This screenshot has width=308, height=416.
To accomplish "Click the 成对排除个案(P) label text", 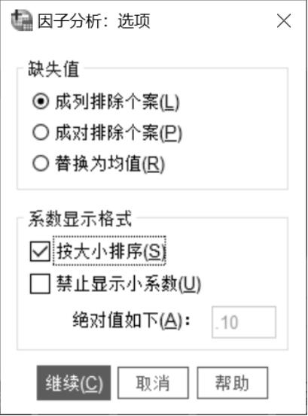I will click(x=118, y=133).
